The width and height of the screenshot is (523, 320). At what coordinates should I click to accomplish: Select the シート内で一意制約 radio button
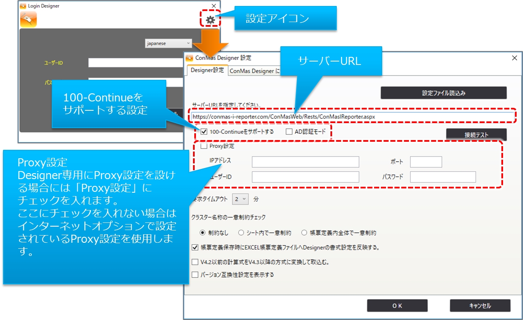241,233
